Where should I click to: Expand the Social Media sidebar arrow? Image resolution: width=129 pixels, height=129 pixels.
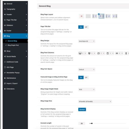coord(26,56)
